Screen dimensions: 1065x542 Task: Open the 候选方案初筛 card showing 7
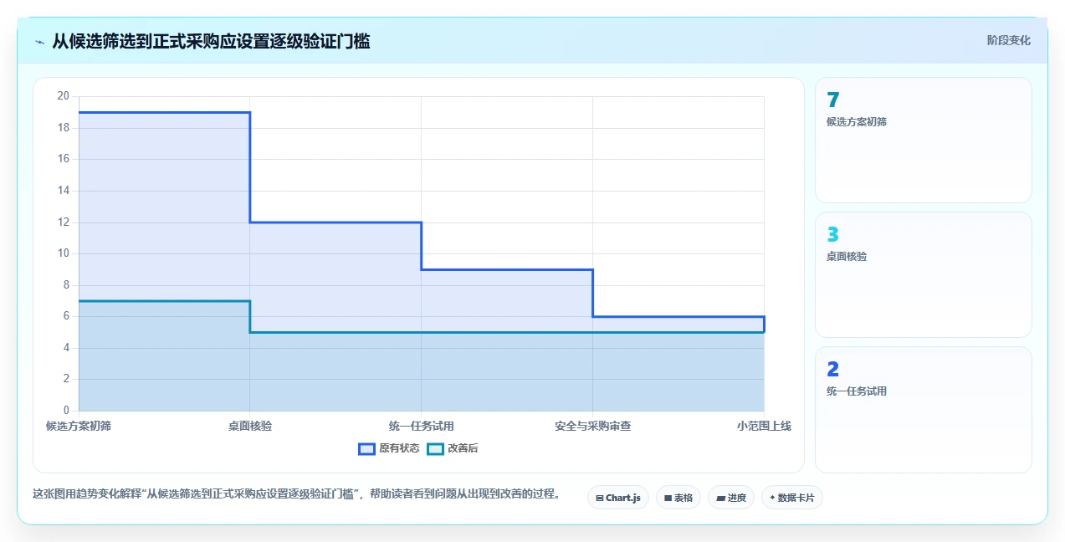coord(924,141)
